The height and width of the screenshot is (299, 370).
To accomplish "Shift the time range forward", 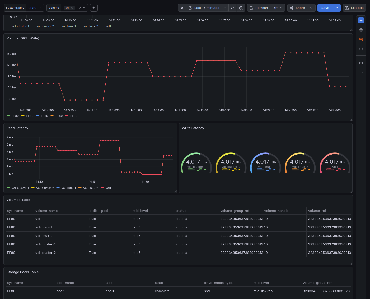I will 232,8.
